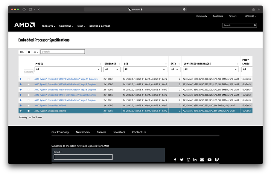Open the Solutions menu
The image size is (271, 175).
coord(66,26)
